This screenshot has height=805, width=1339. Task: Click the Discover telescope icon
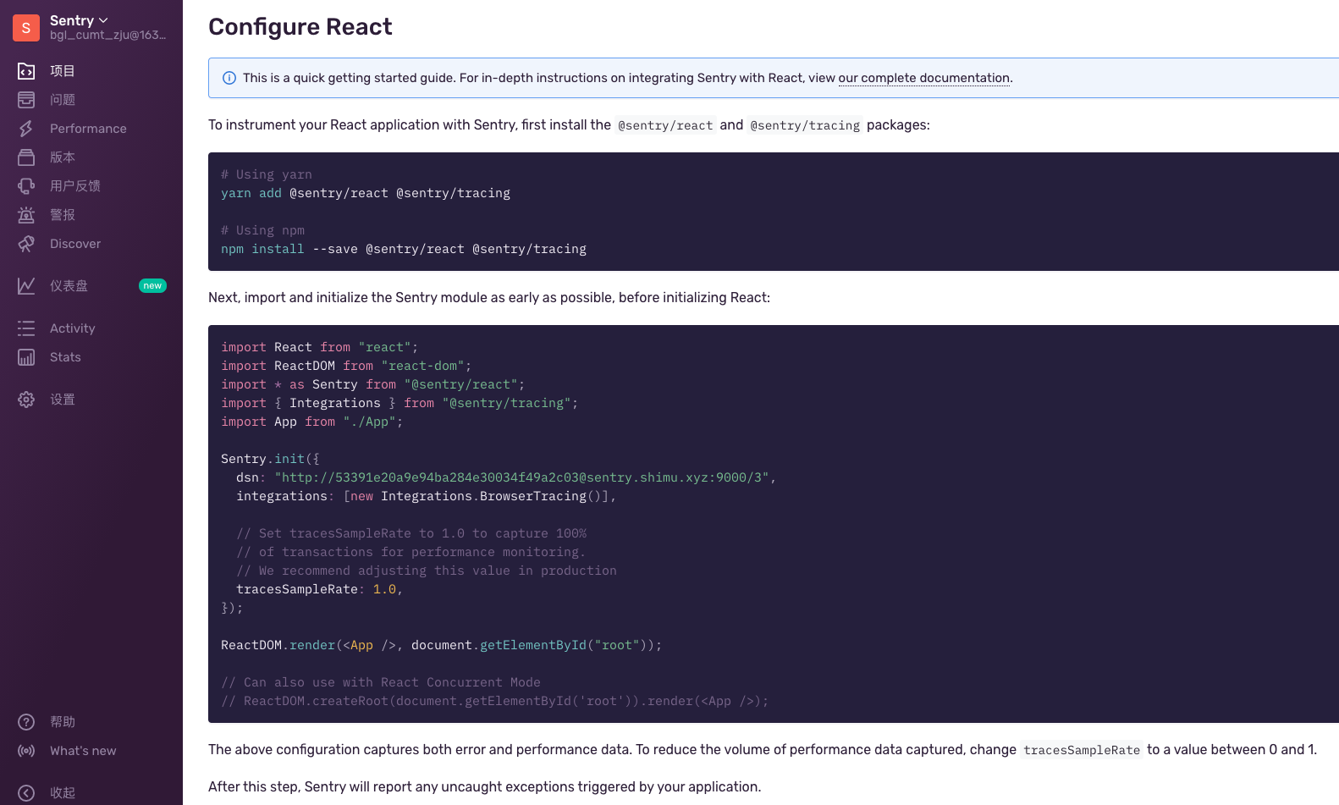(x=26, y=244)
